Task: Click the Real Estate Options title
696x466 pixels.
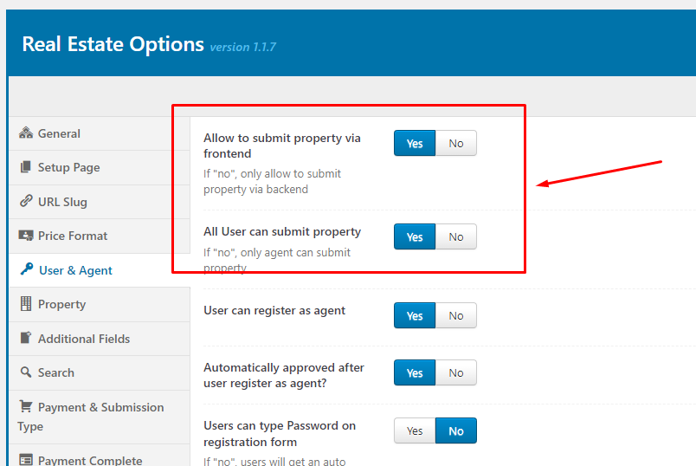Action: 113,44
